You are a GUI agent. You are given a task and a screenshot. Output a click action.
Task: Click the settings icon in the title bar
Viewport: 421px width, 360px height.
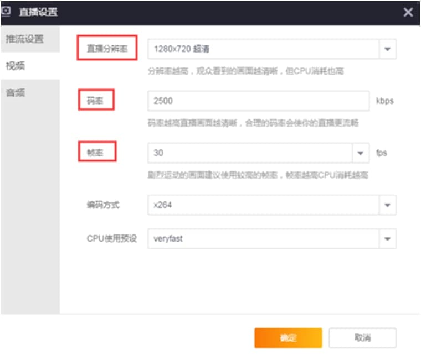click(7, 12)
